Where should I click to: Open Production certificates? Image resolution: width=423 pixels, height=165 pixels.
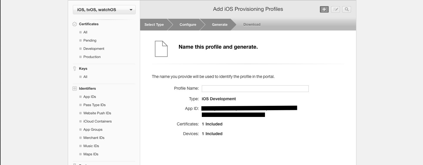(x=92, y=57)
